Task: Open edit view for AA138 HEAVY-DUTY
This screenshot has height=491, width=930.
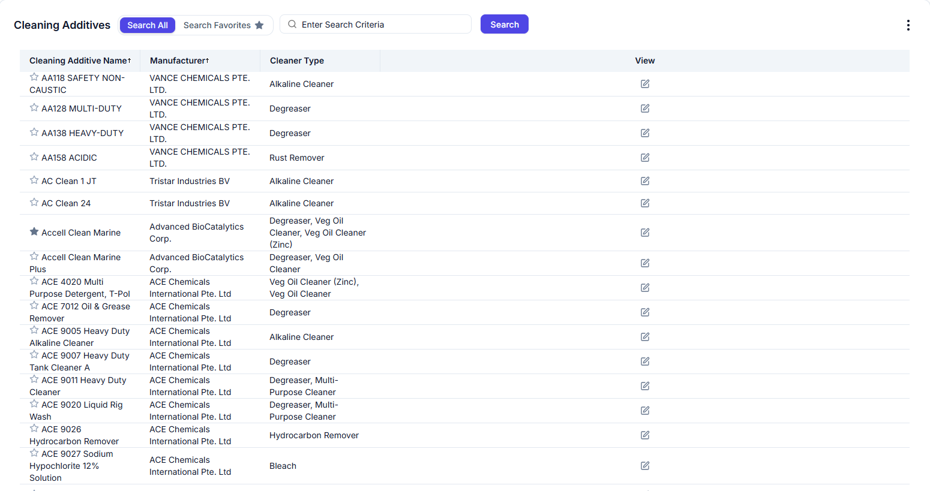Action: pos(645,133)
